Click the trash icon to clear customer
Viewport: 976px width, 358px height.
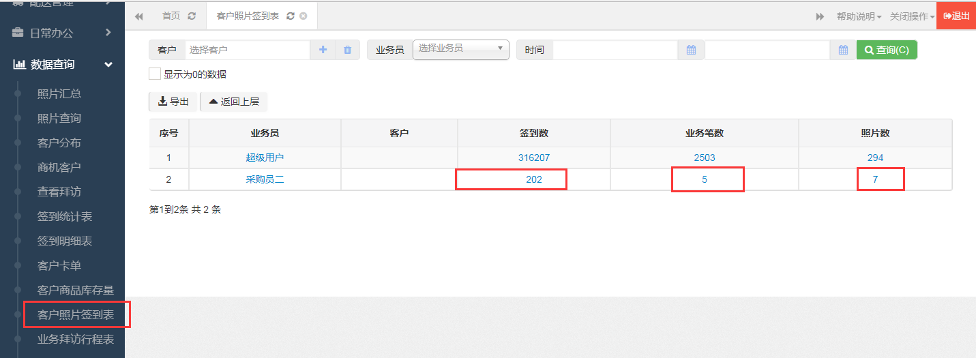(x=347, y=50)
